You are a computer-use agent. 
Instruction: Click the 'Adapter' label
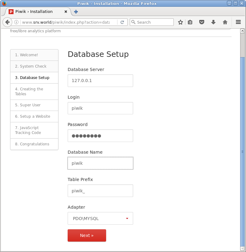click(x=76, y=207)
